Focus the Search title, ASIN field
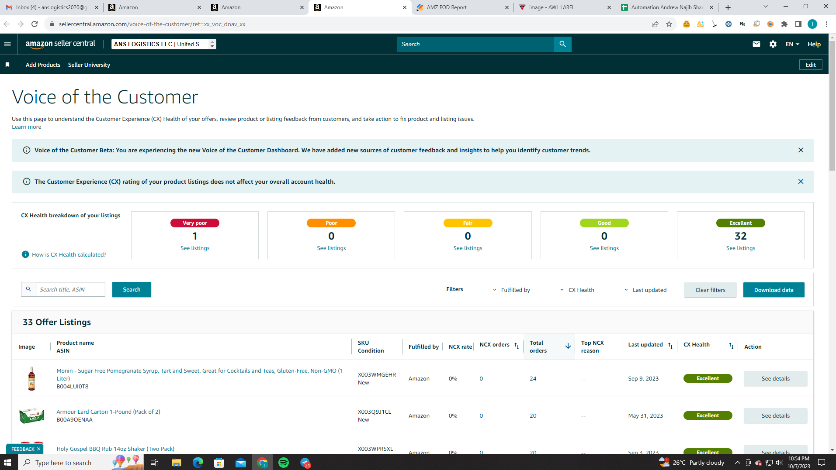 (70, 289)
